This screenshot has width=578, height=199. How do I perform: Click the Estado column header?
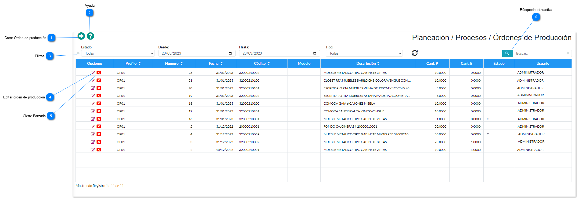coord(499,63)
